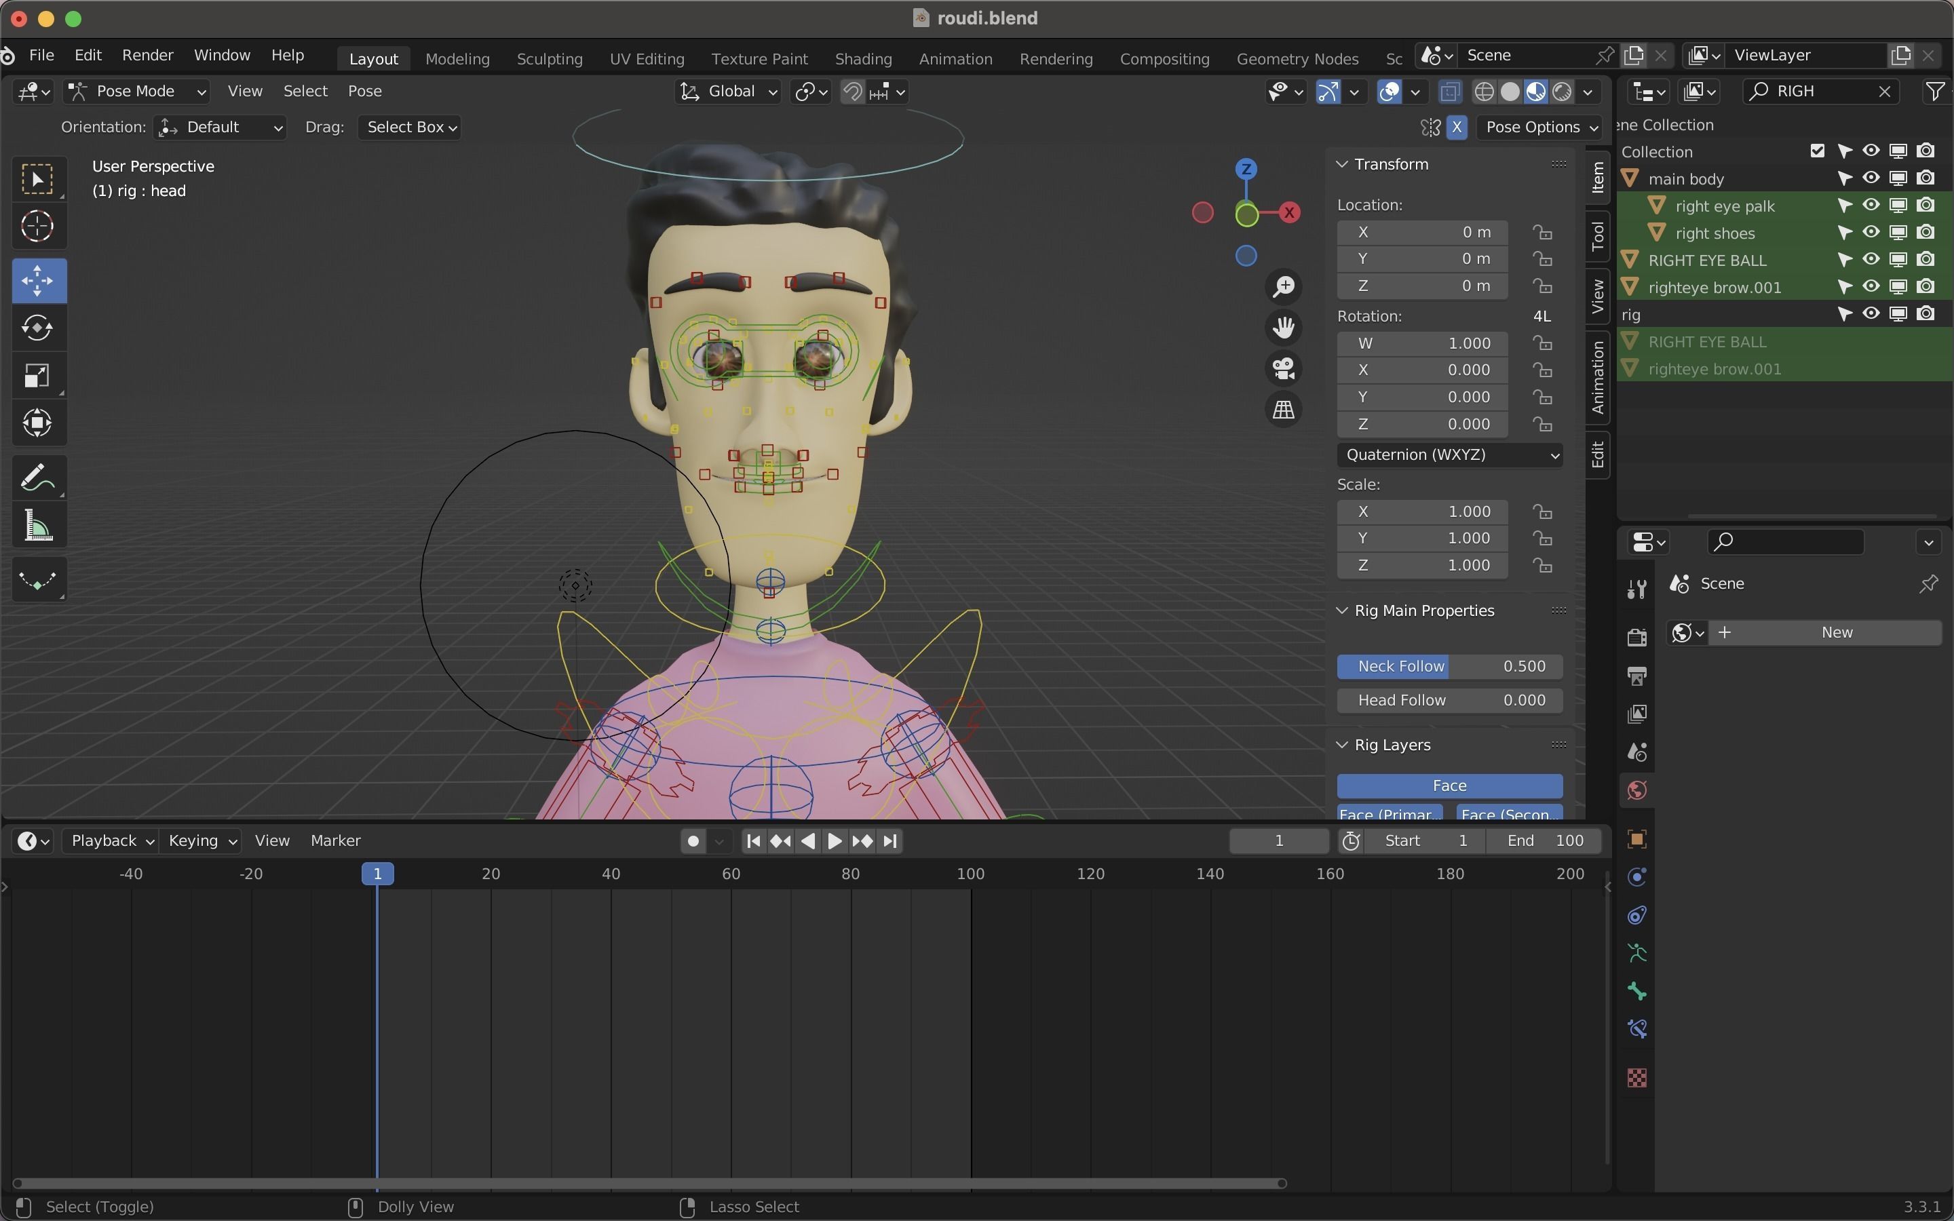This screenshot has height=1221, width=1954.
Task: Click the timeline horizontal scrollbar
Action: pos(649,1183)
